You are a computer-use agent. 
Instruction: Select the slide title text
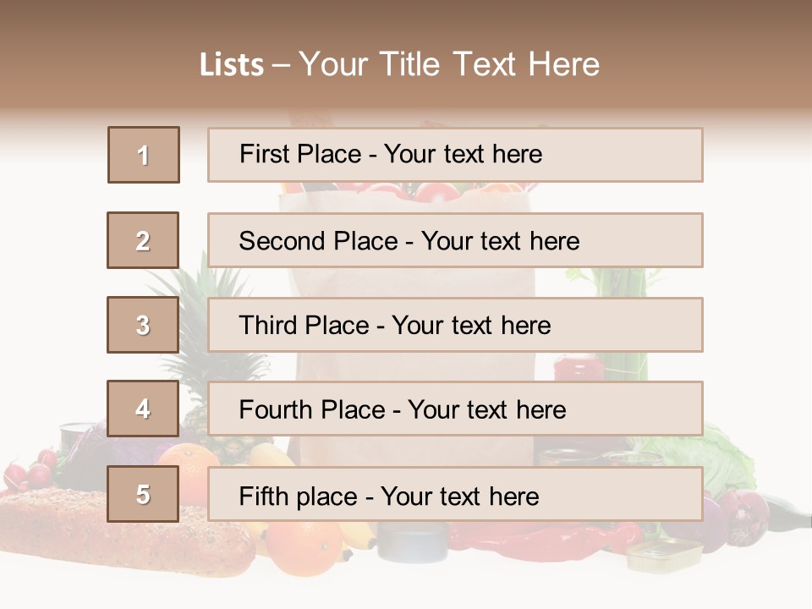[400, 64]
